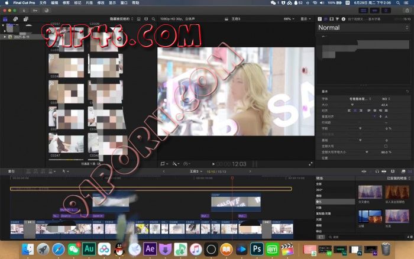The width and height of the screenshot is (414, 259).
Task: Select the 交叉叠化 transition thumbnail
Action: 369,193
